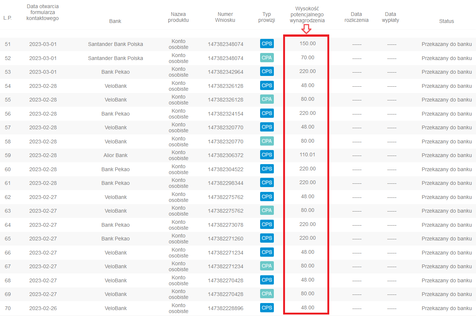Click the CPA badge in row 55
This screenshot has width=476, height=316.
pos(267,99)
